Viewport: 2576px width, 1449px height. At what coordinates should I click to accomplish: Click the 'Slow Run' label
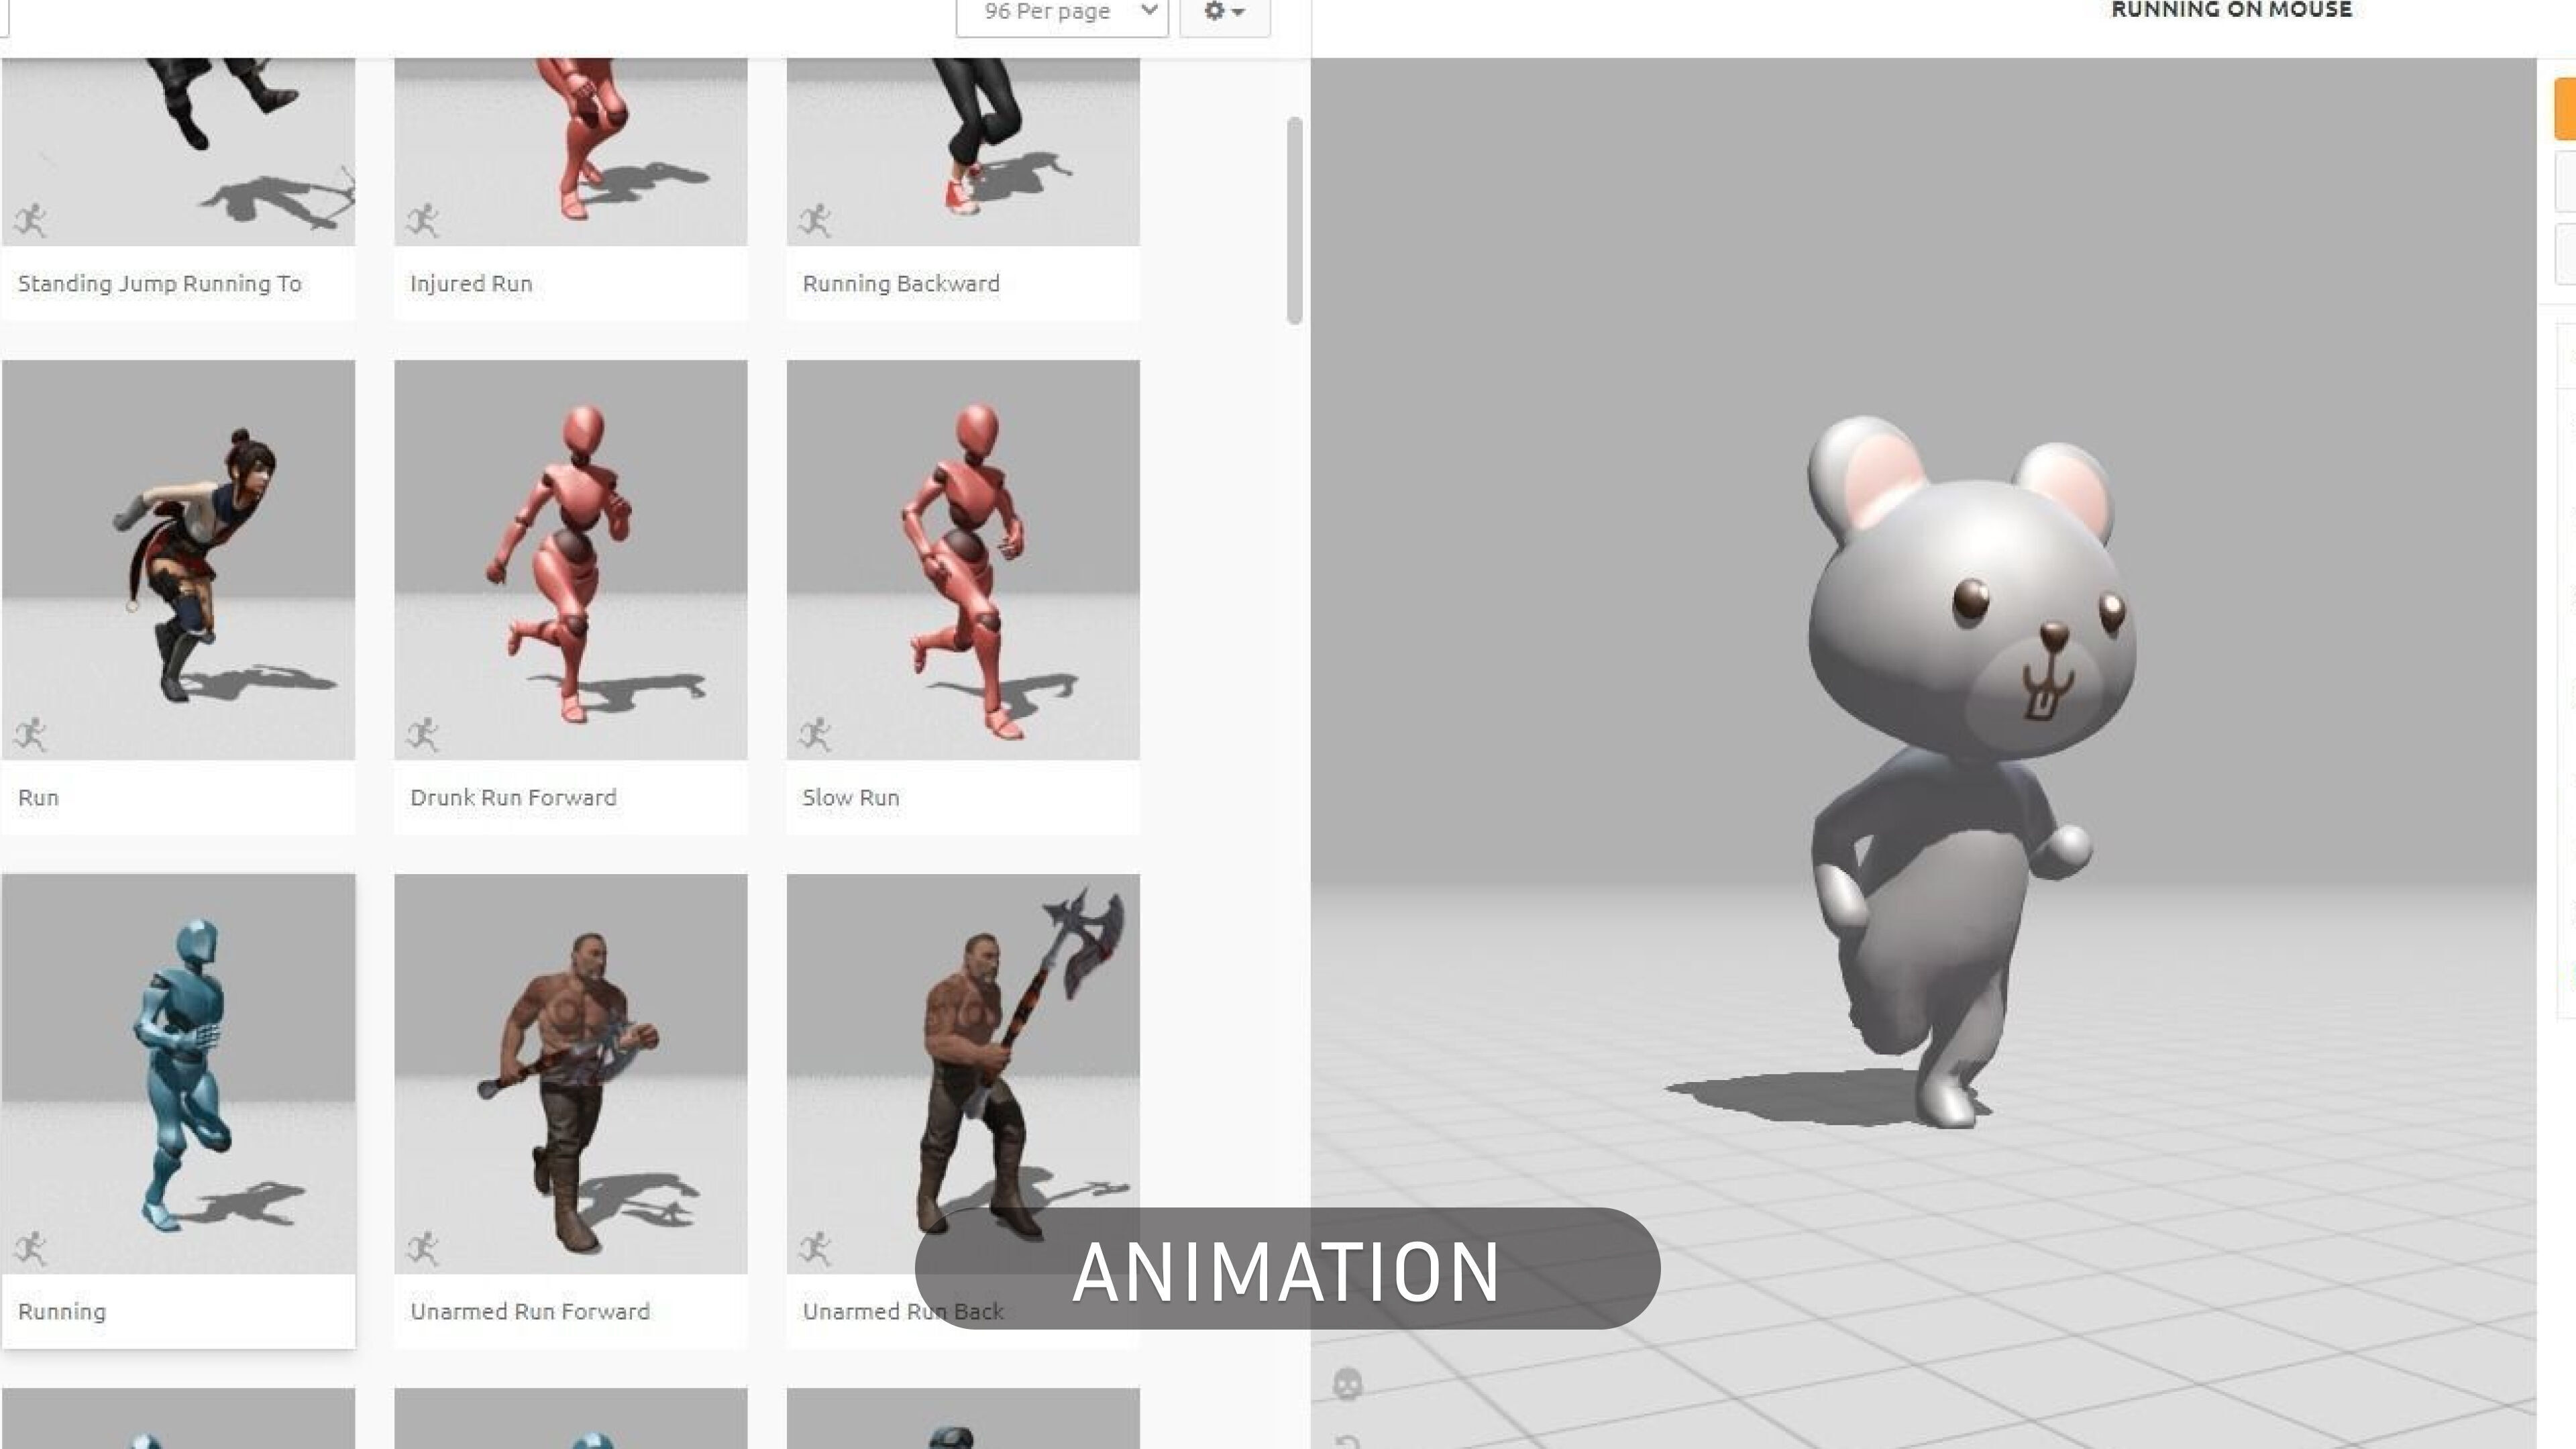(851, 798)
